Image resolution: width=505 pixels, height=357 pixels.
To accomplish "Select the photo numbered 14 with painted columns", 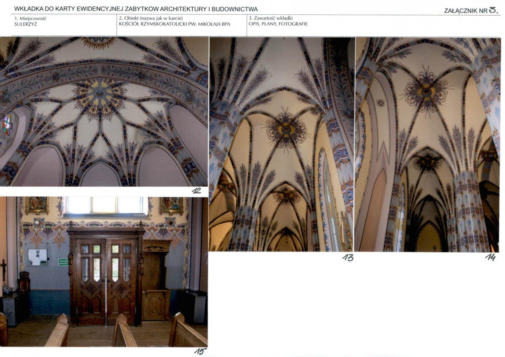I will (x=427, y=144).
